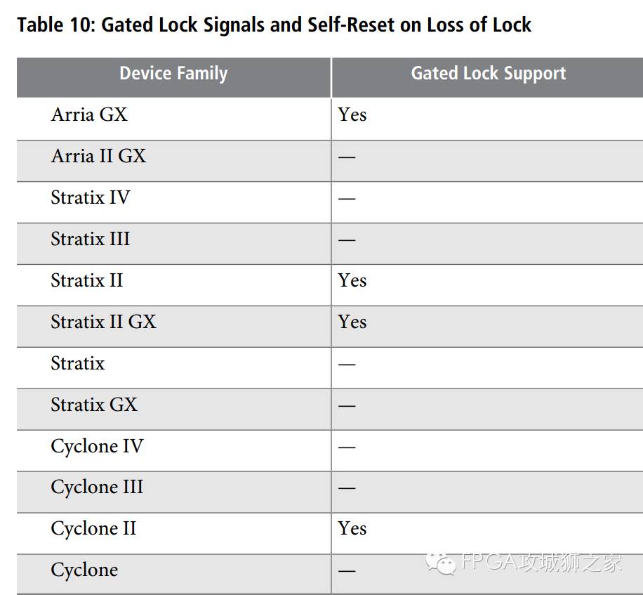
Task: Click the WeChat logo icon in the watermark
Action: [441, 563]
